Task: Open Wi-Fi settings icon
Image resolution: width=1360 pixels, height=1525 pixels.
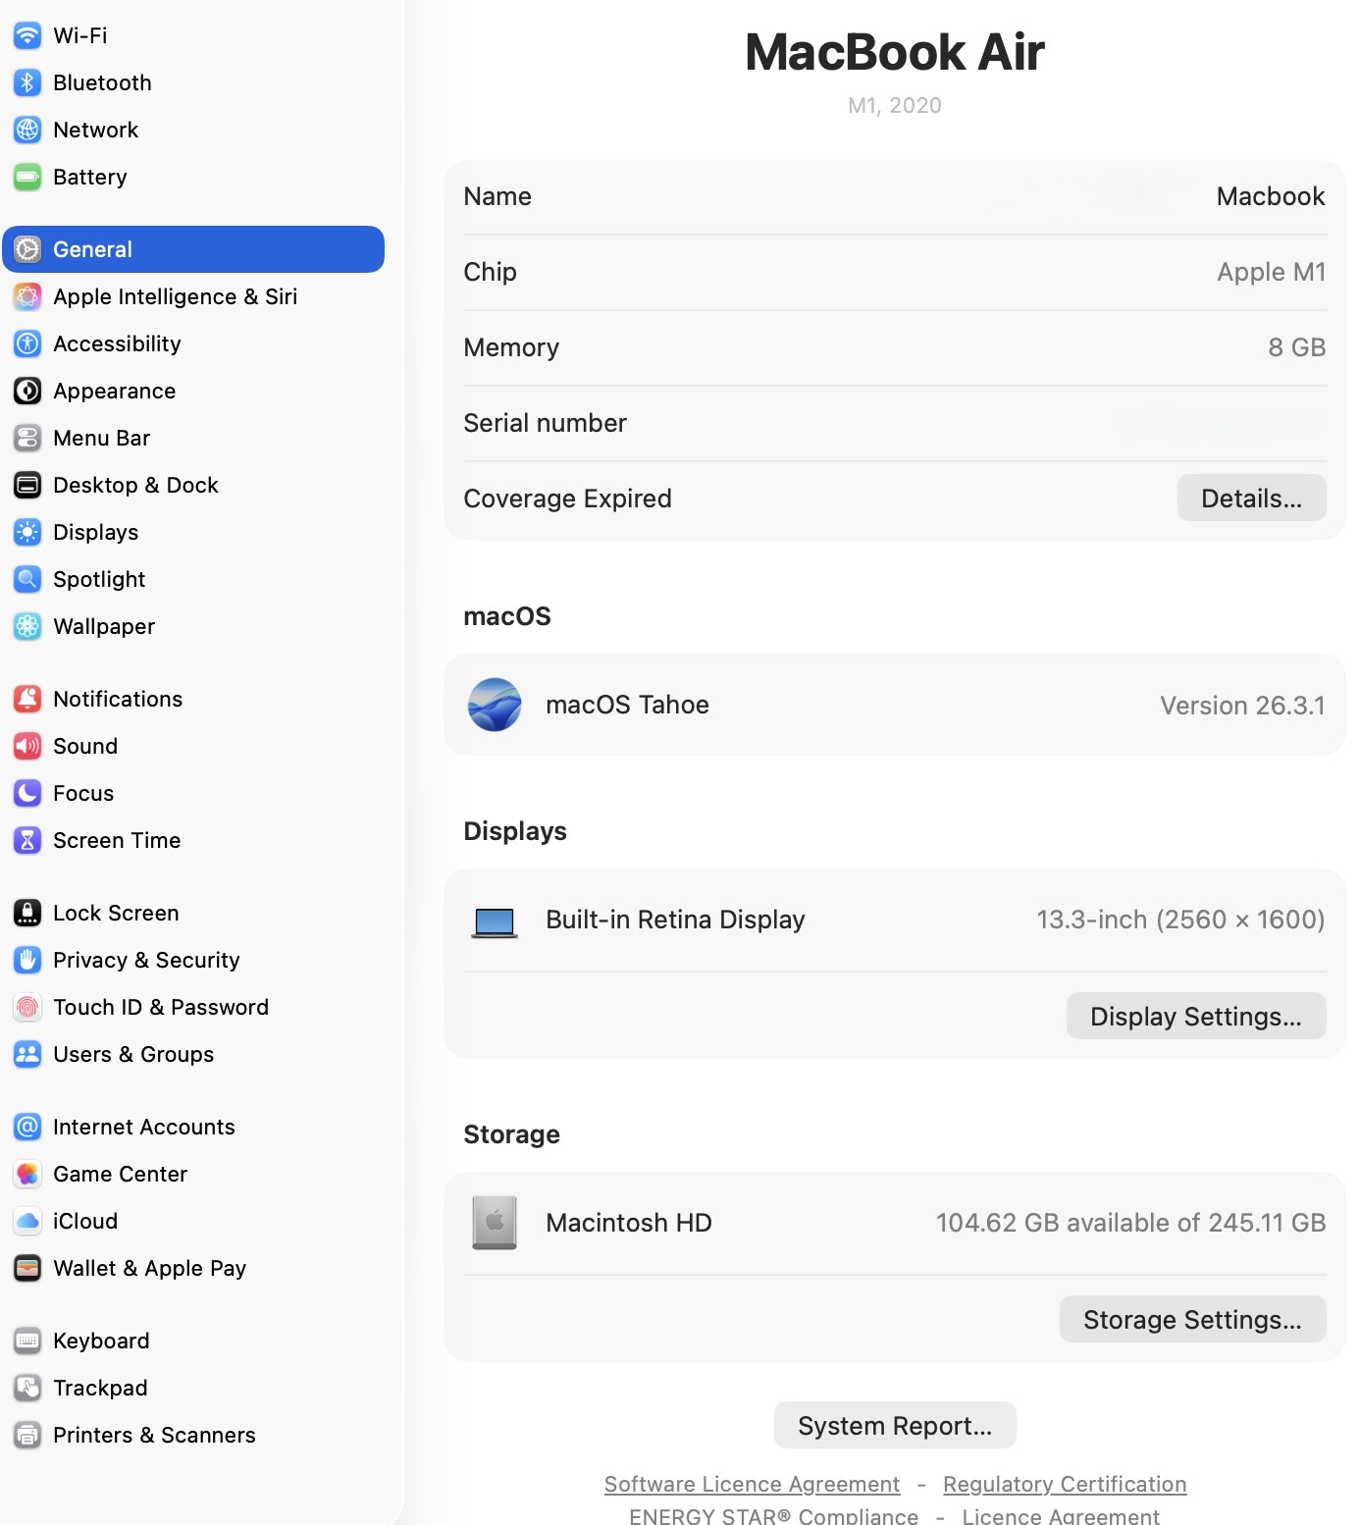Action: coord(27,35)
